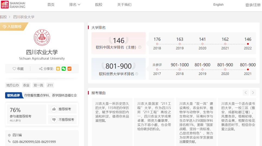Viewport: 262px width, 146px height.
Task: Click the share arrow icon beside 分享至
Action: (x=41, y=69)
